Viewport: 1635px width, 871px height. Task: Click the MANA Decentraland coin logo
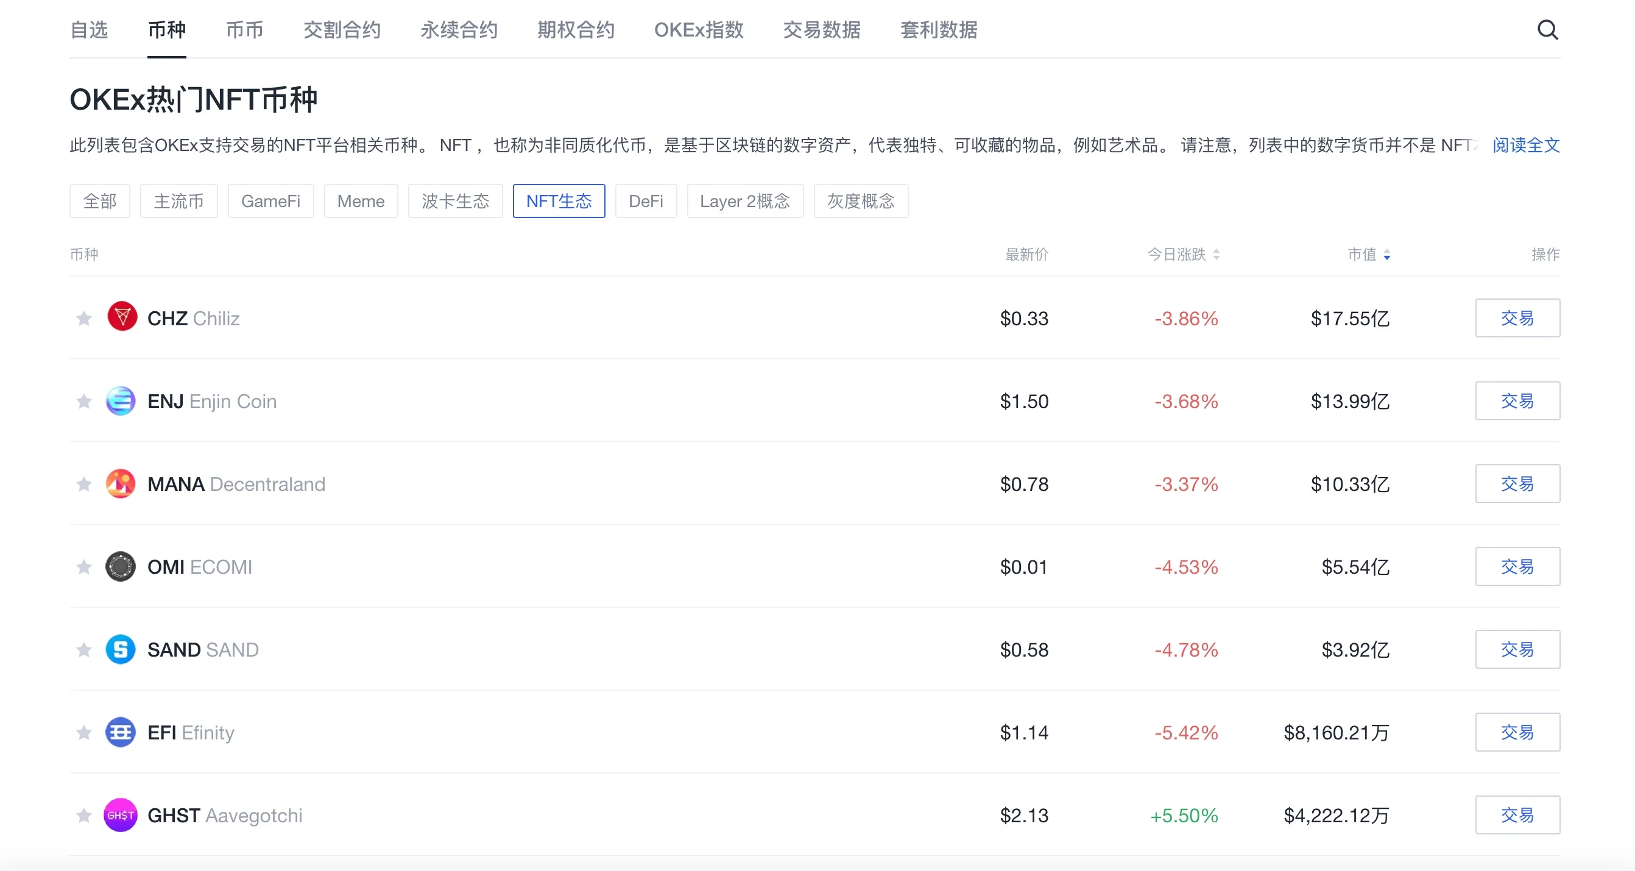click(121, 484)
